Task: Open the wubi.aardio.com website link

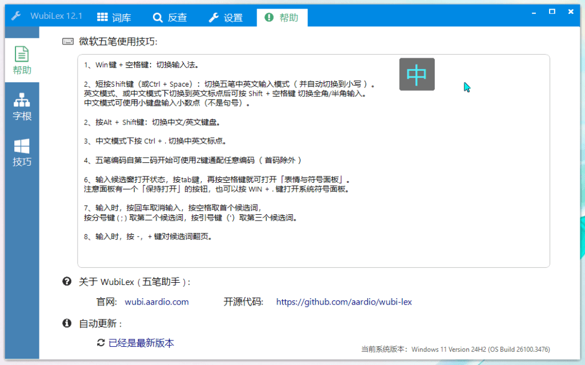Action: [157, 302]
